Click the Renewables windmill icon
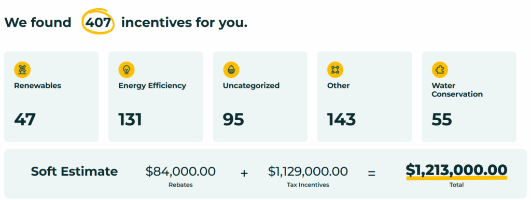531x200 pixels. (22, 70)
